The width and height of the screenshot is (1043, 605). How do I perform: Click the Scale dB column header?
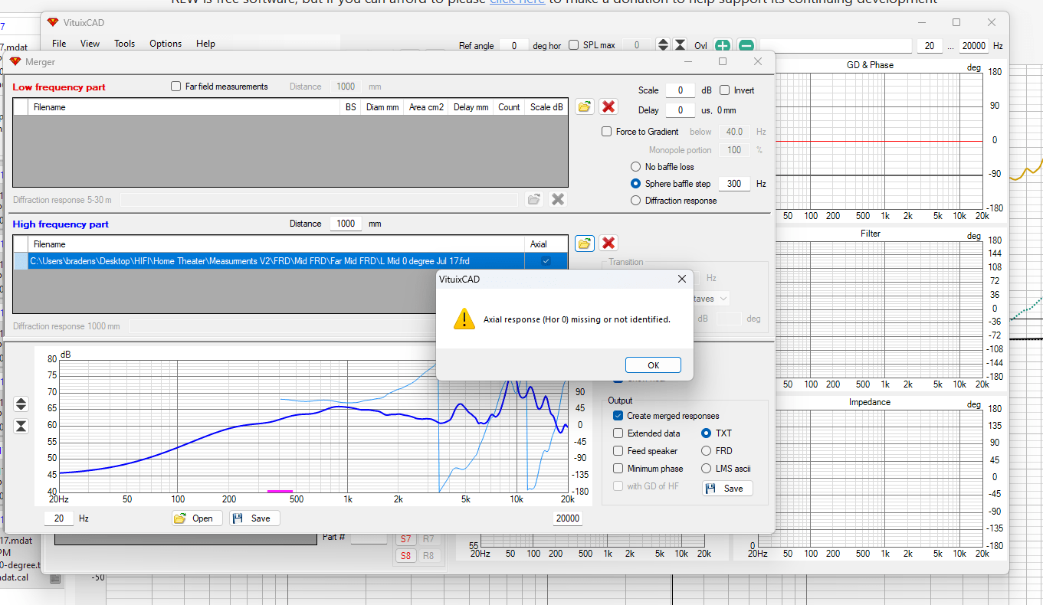point(546,107)
